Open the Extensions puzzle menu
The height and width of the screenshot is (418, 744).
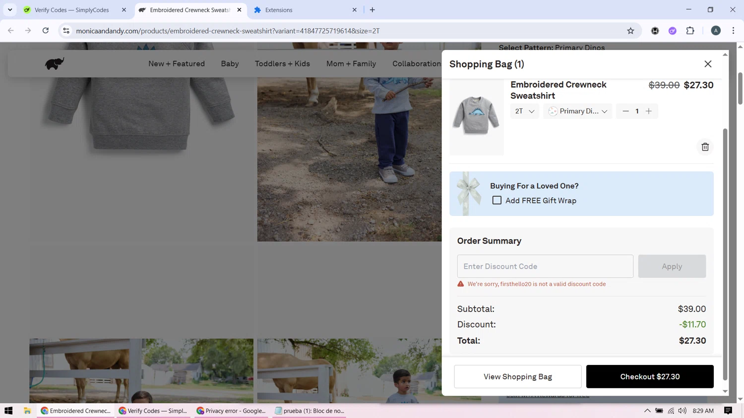[x=690, y=31]
